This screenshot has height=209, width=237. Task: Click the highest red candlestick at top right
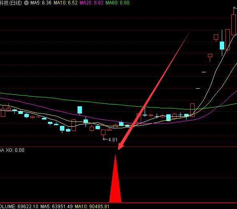pos(234,25)
